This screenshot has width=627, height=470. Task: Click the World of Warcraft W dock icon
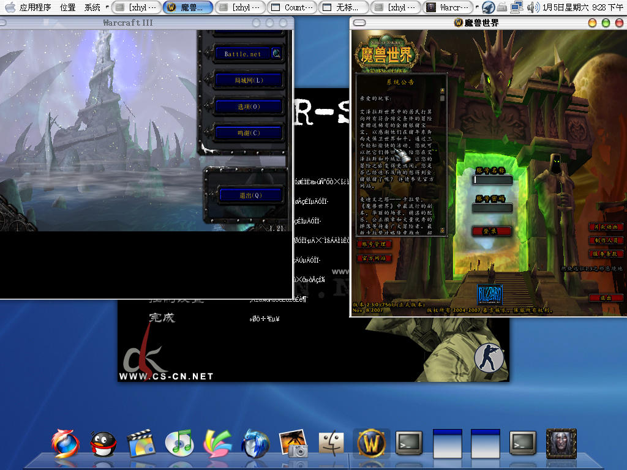point(372,443)
